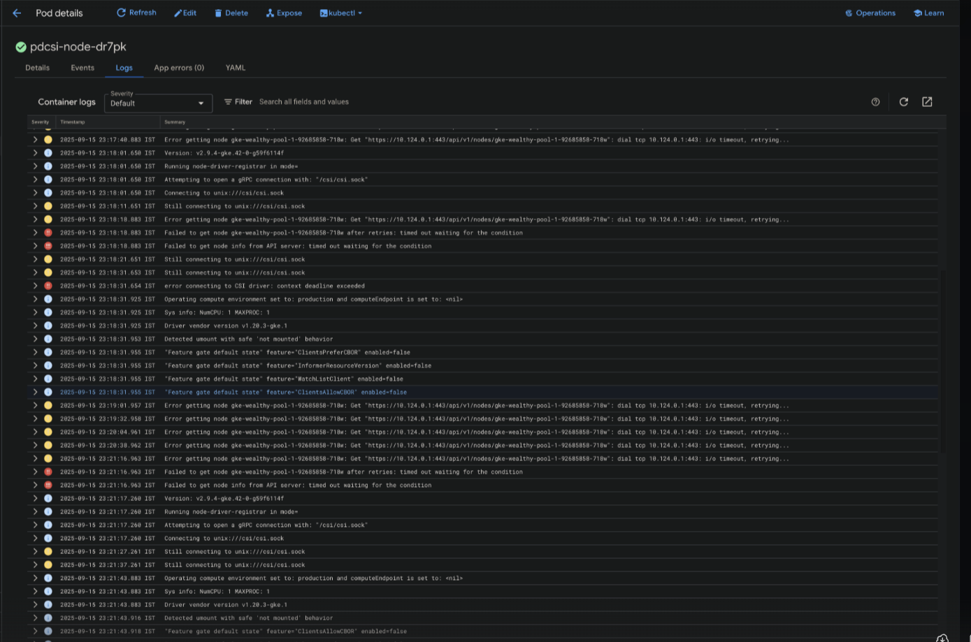The image size is (971, 642).
Task: Open the kubectl menu icon
Action: pos(324,13)
